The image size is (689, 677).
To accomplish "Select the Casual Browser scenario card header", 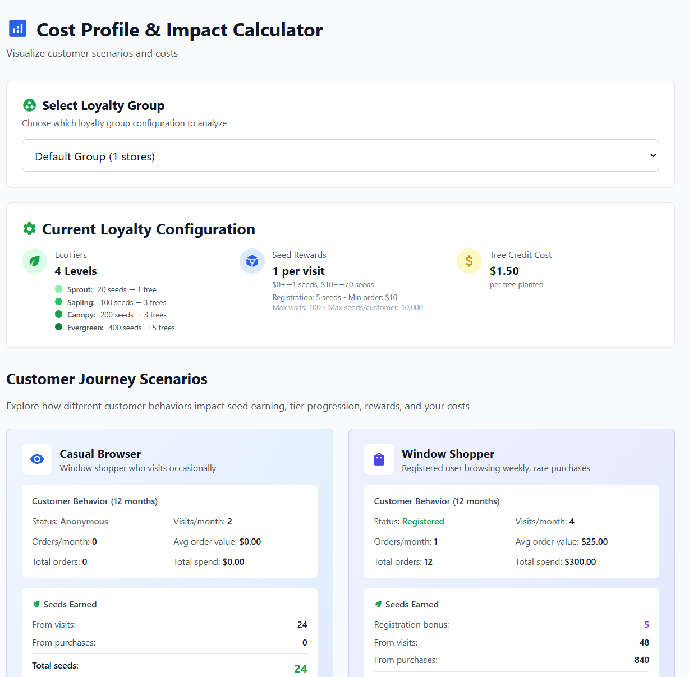I will point(100,453).
